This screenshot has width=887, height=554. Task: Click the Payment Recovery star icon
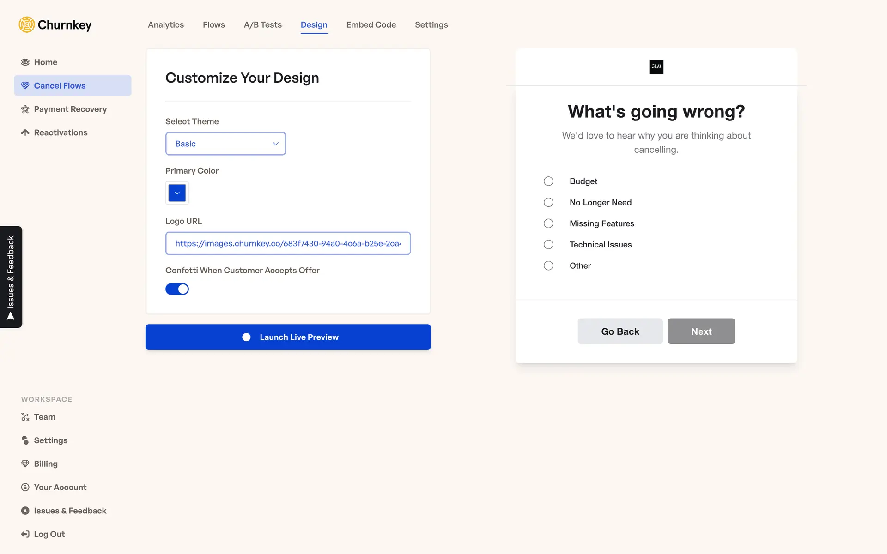tap(25, 109)
